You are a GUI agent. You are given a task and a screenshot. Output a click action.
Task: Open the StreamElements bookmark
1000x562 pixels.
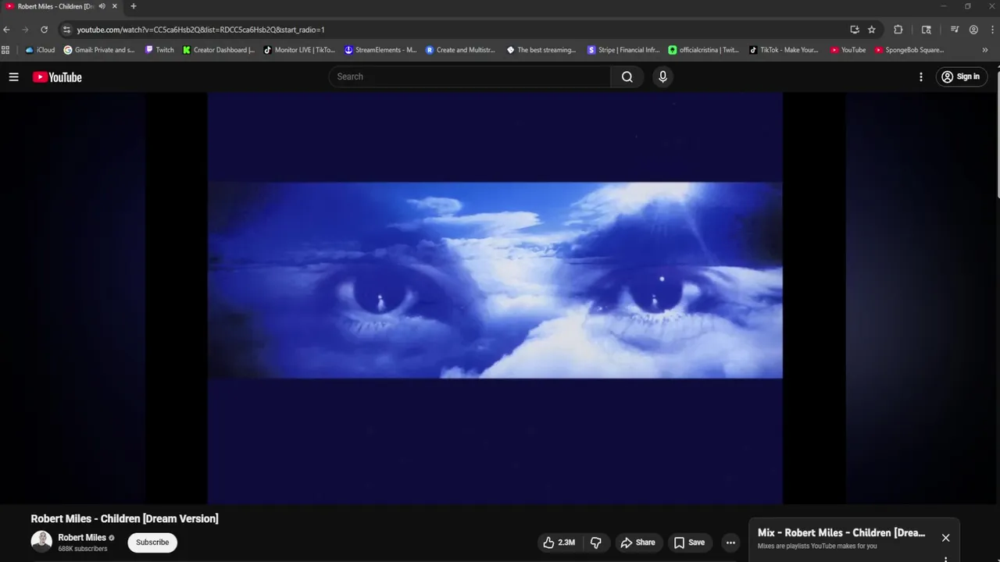click(381, 50)
